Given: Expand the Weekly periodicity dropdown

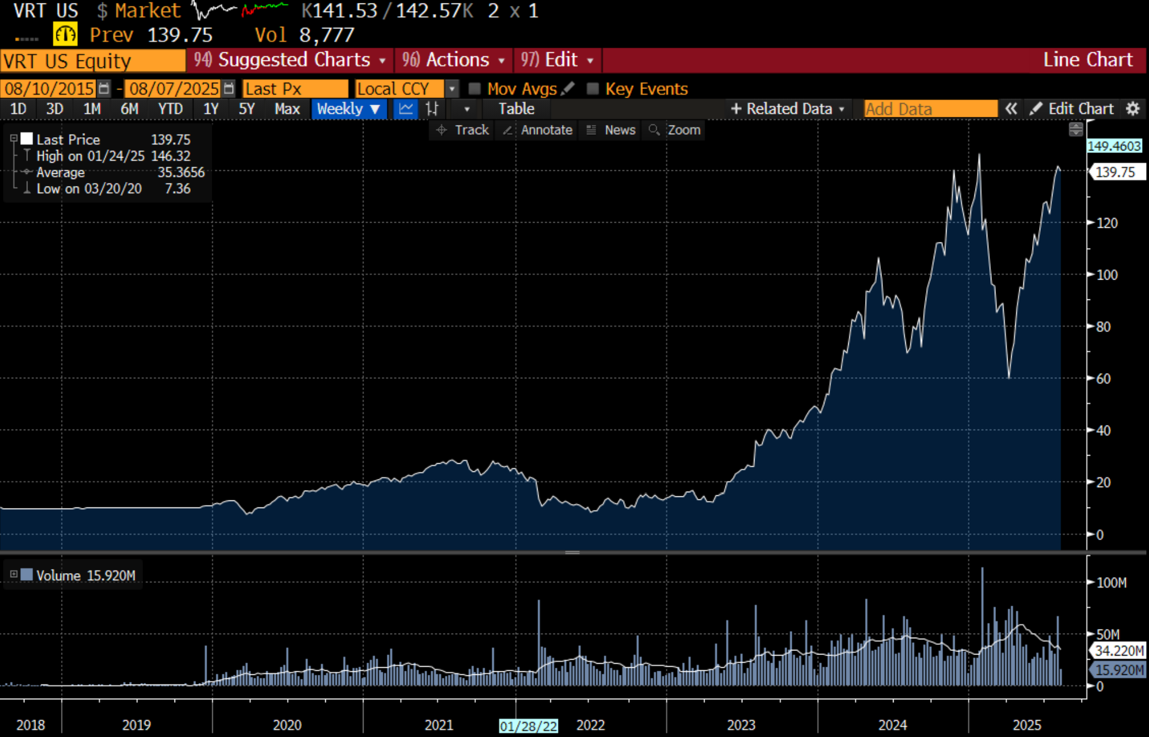Looking at the screenshot, I should [348, 109].
